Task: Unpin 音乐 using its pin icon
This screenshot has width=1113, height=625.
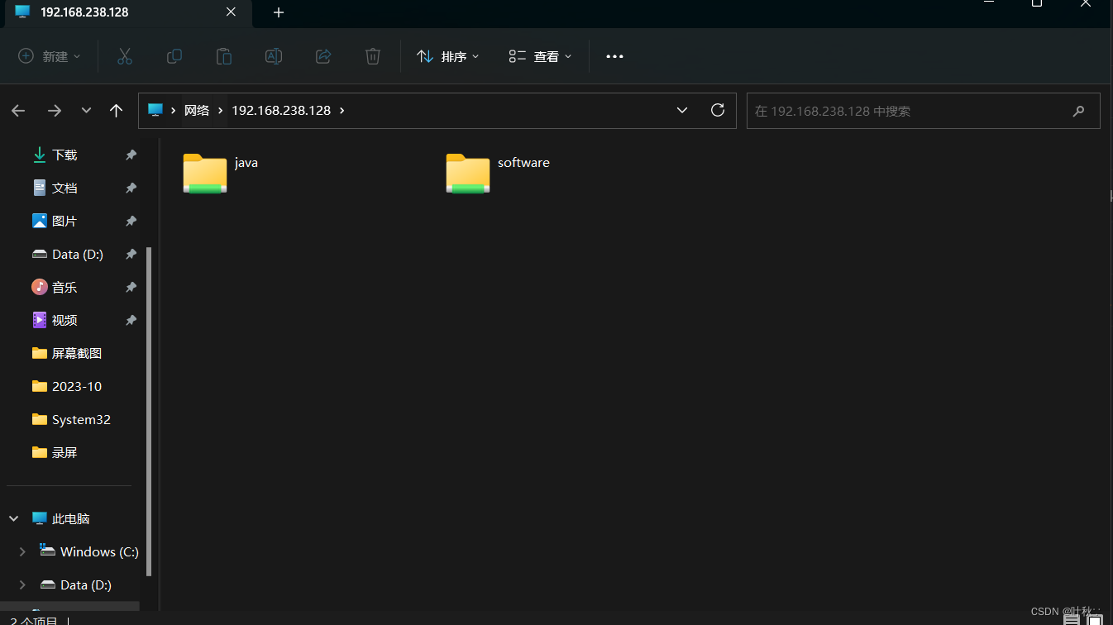Action: click(131, 287)
